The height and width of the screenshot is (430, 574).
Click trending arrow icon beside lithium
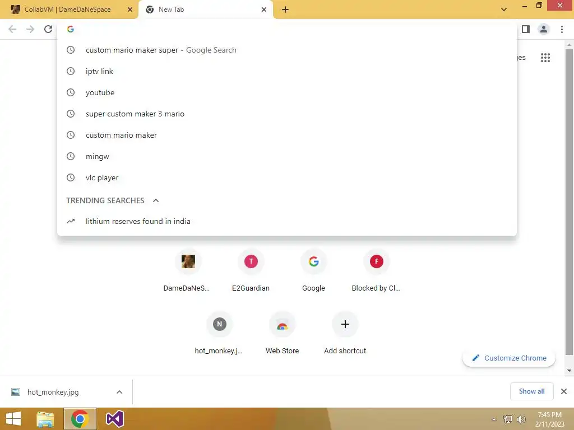point(71,221)
